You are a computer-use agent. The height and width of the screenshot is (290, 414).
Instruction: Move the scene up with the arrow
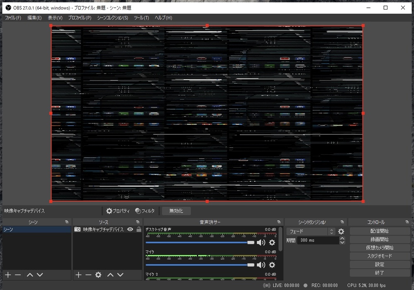click(30, 275)
